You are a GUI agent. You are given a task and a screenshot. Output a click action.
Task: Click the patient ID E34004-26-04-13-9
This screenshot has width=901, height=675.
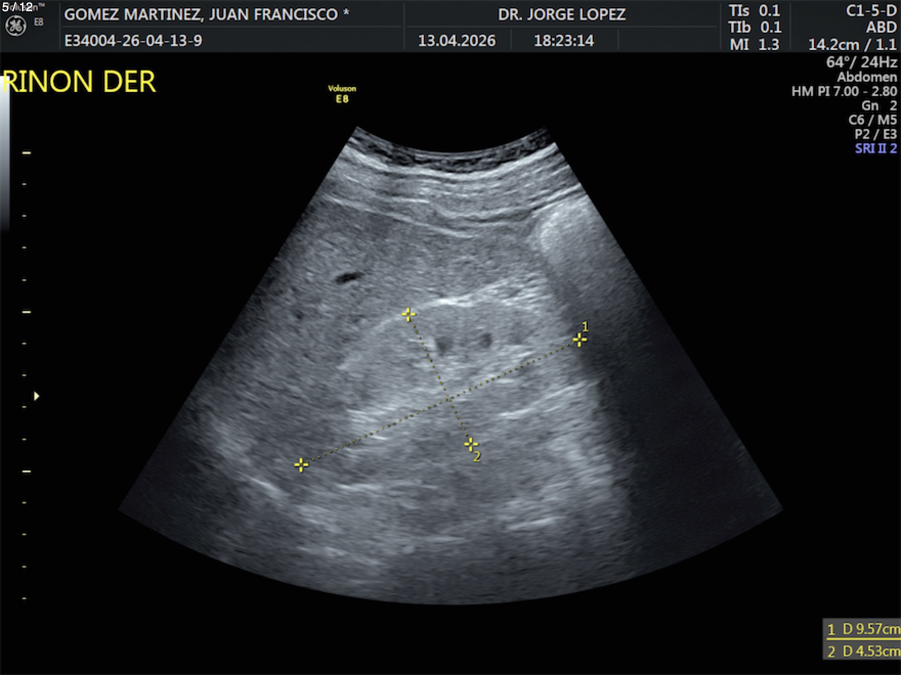coord(133,40)
